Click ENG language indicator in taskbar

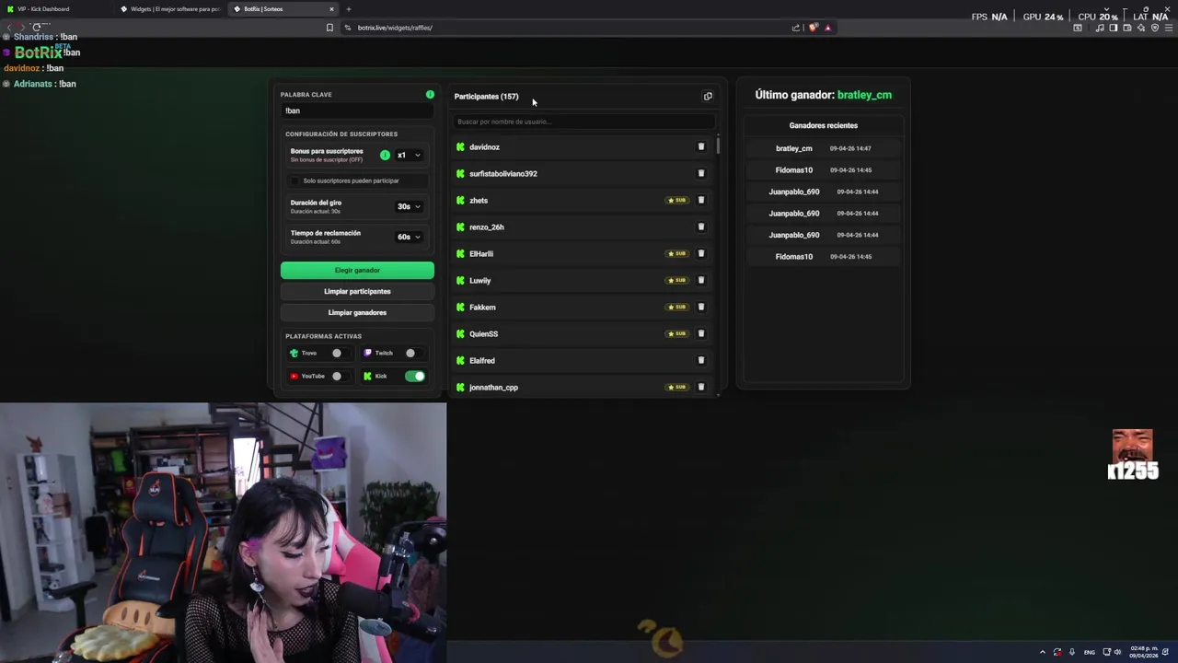click(x=1090, y=652)
